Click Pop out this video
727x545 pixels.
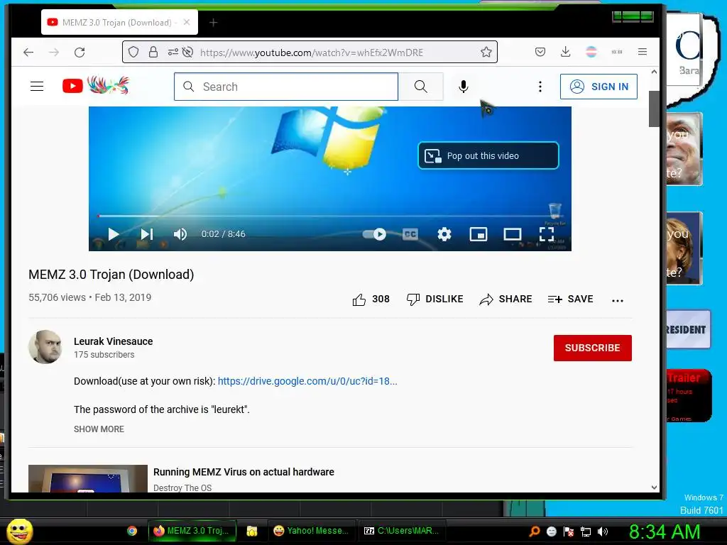pyautogui.click(x=488, y=155)
